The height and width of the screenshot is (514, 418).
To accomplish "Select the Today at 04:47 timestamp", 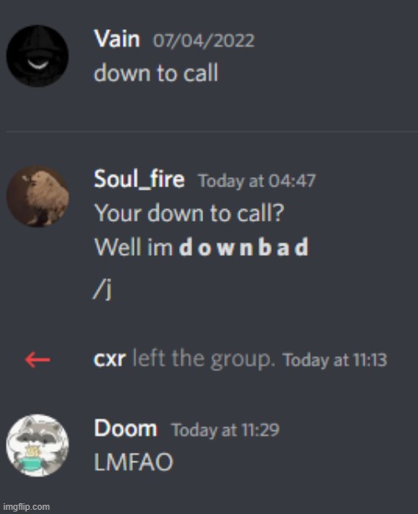I will (257, 181).
